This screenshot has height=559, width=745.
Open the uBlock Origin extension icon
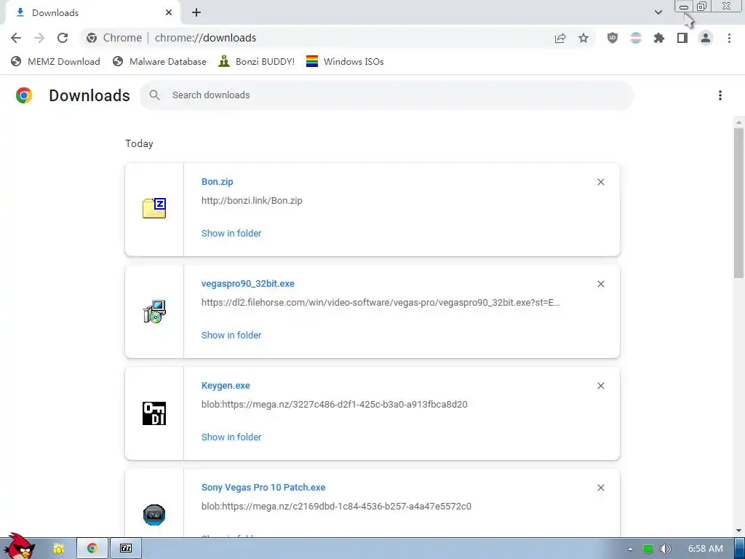coord(613,38)
